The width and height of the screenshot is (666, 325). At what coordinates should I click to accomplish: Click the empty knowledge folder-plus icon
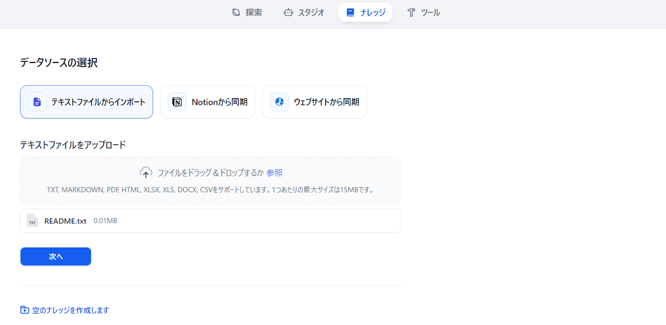(24, 310)
